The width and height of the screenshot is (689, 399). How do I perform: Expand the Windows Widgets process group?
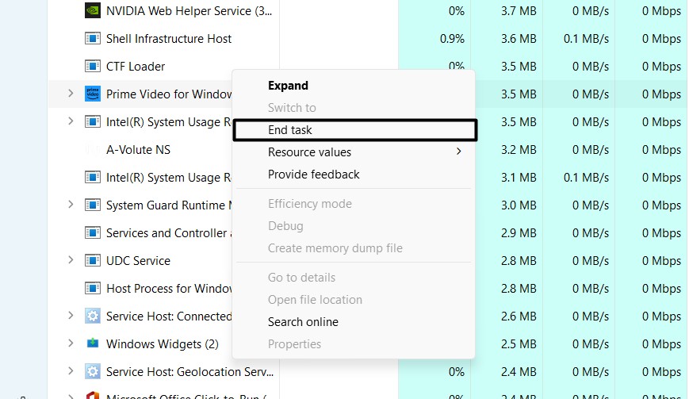coord(70,344)
